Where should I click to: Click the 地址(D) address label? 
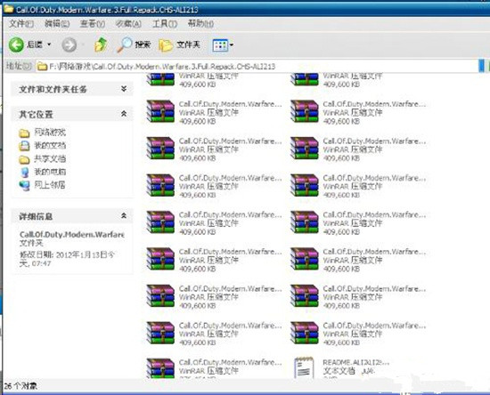coord(19,66)
